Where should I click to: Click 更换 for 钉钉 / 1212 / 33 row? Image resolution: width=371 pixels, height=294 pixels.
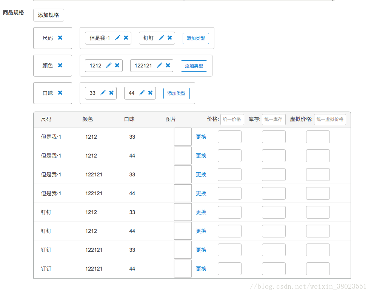201,212
